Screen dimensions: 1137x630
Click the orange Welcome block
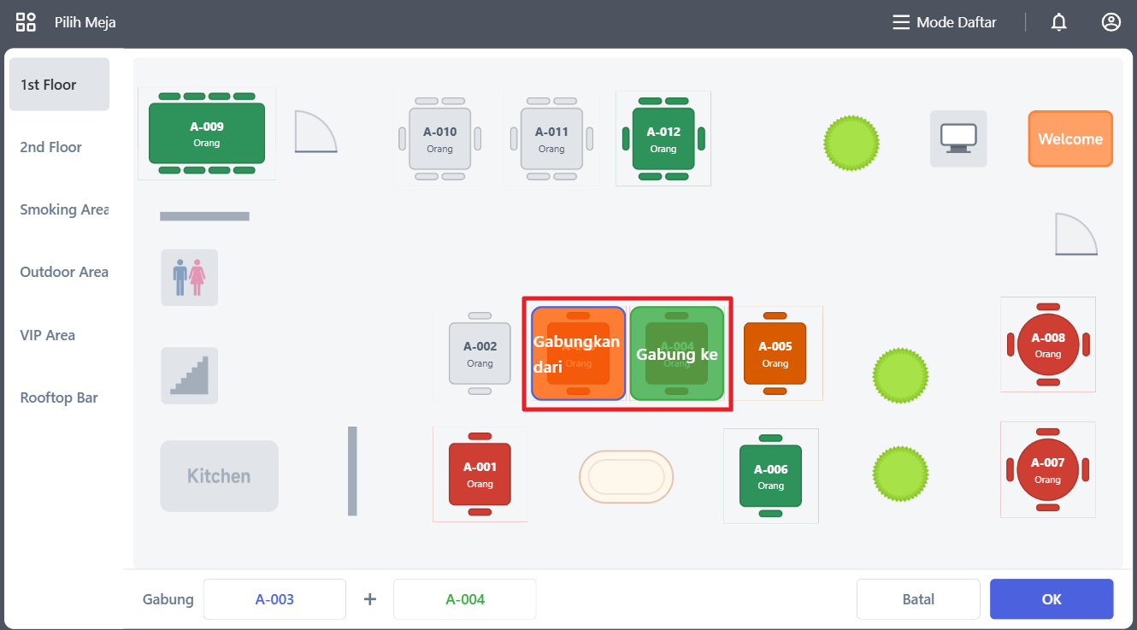(x=1070, y=138)
